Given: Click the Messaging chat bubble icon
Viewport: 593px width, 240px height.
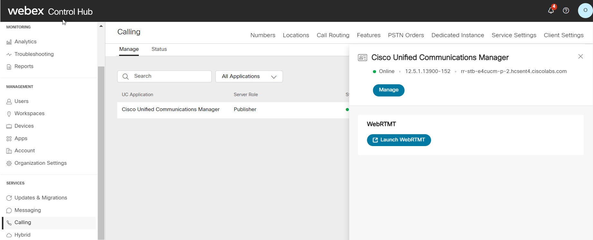Looking at the screenshot, I should point(9,210).
